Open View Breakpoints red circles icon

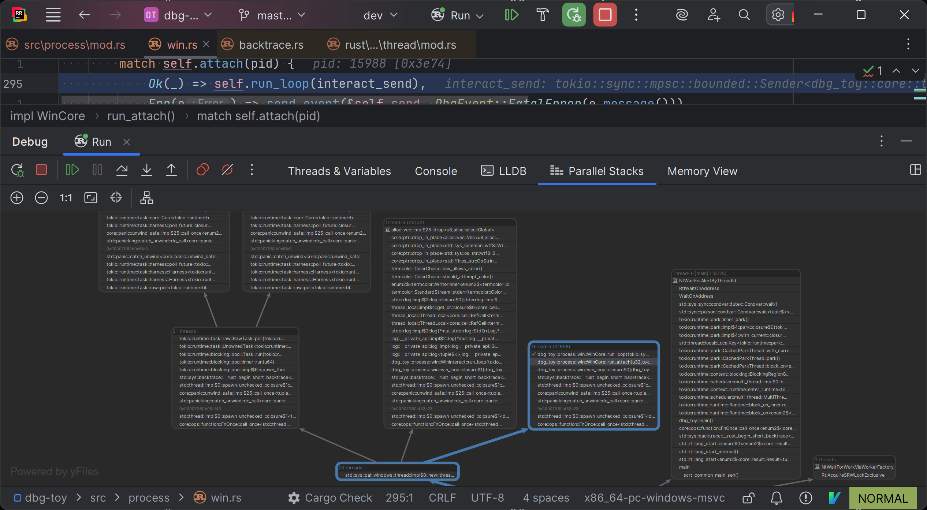click(202, 170)
